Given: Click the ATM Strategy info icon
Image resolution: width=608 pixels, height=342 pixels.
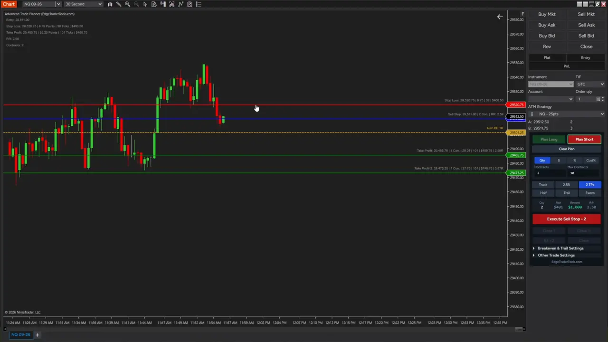Looking at the screenshot, I should 532,114.
